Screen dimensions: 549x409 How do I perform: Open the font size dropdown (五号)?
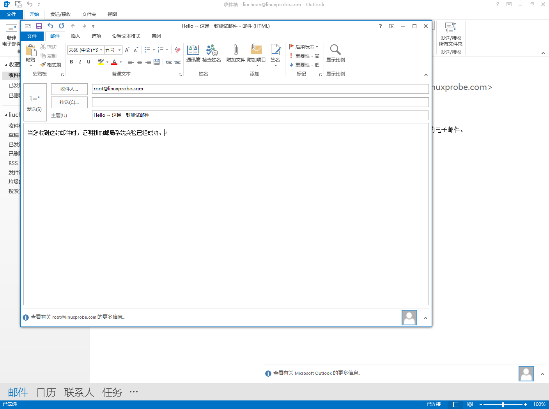pyautogui.click(x=119, y=50)
